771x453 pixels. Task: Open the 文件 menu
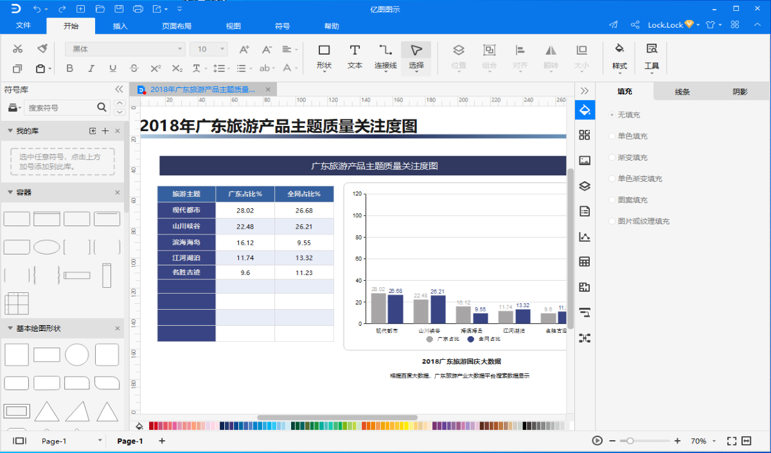23,26
